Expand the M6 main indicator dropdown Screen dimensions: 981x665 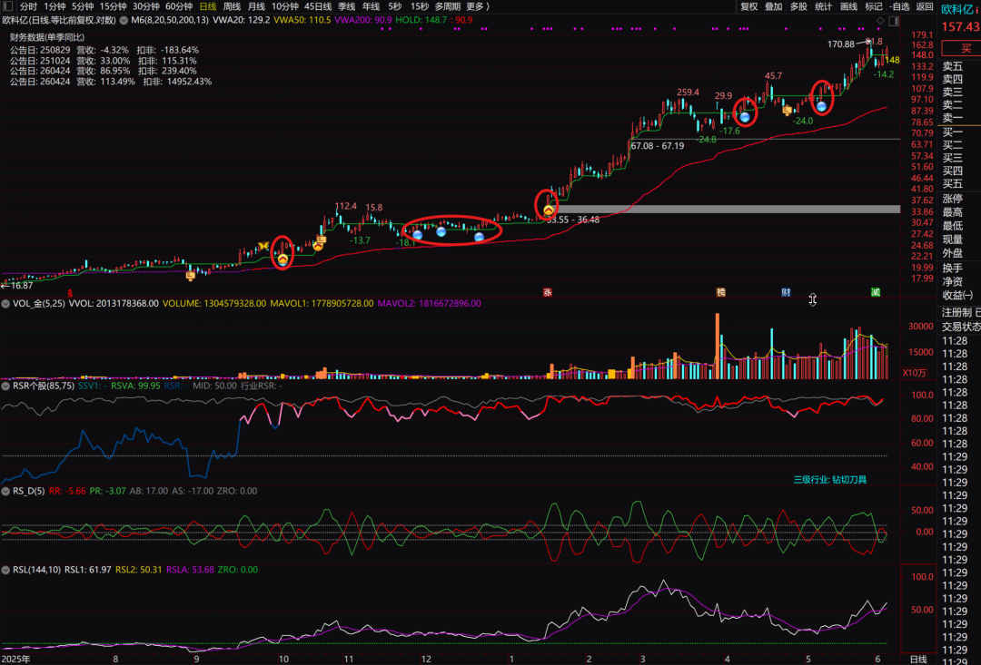point(124,20)
